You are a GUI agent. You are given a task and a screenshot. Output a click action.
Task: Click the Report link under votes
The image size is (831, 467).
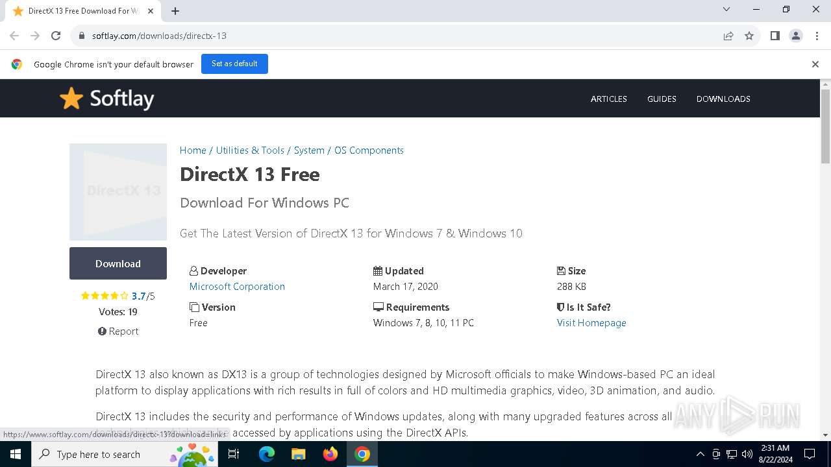pyautogui.click(x=118, y=331)
